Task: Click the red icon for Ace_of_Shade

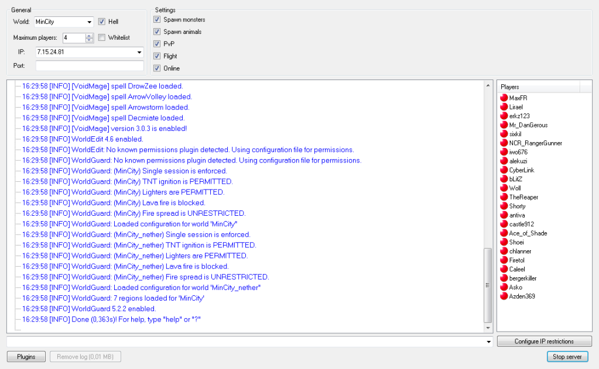Action: point(504,233)
